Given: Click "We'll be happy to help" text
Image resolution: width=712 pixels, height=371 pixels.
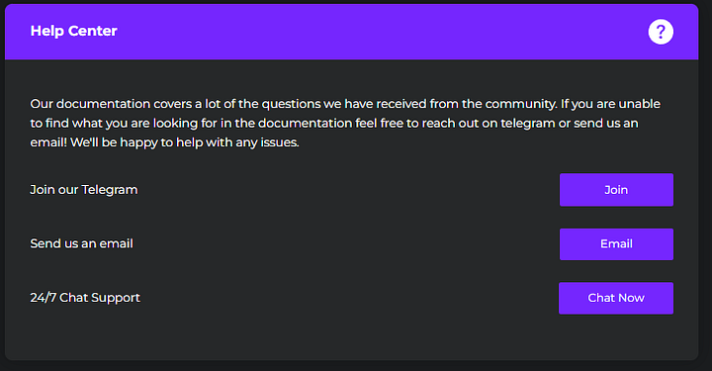Looking at the screenshot, I should coord(136,142).
